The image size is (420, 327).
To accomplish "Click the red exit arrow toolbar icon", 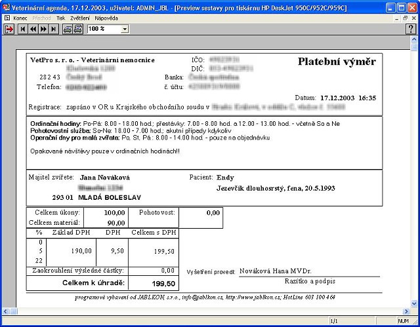I will point(9,29).
